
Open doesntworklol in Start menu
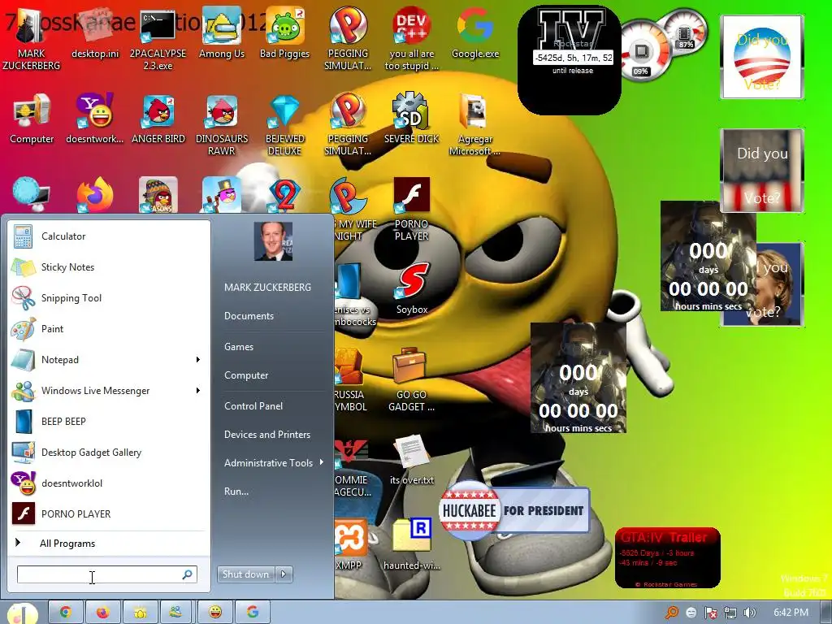click(108, 483)
